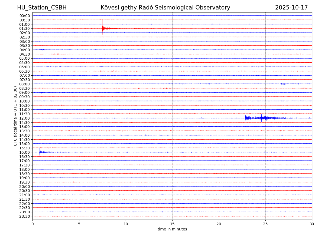The height and width of the screenshot is (244, 325).
Task: Click the 15 tick label on the x-axis
Action: point(172,224)
